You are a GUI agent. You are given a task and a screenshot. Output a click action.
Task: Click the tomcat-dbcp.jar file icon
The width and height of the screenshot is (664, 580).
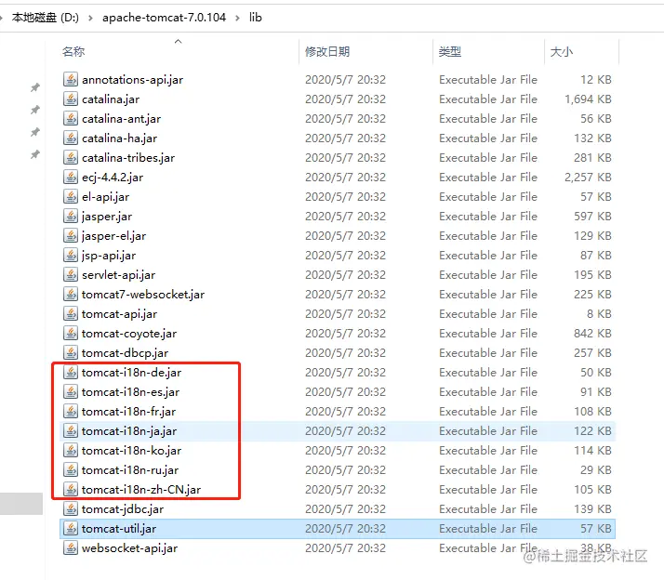click(71, 352)
